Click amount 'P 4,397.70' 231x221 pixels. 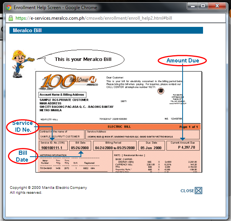(186, 147)
